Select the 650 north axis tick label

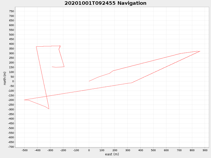pyautogui.click(x=11, y=21)
